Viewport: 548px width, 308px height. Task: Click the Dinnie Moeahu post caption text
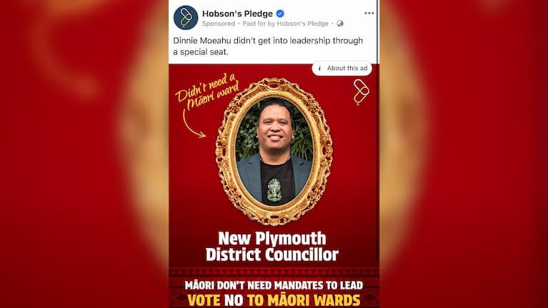(268, 46)
